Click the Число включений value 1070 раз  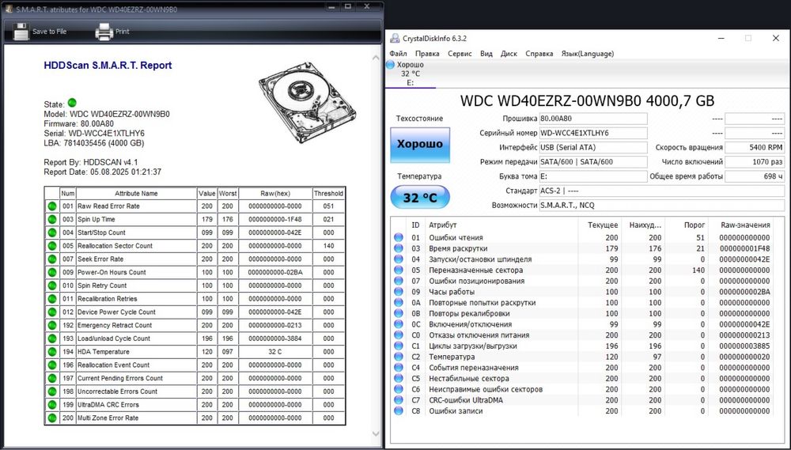[755, 162]
